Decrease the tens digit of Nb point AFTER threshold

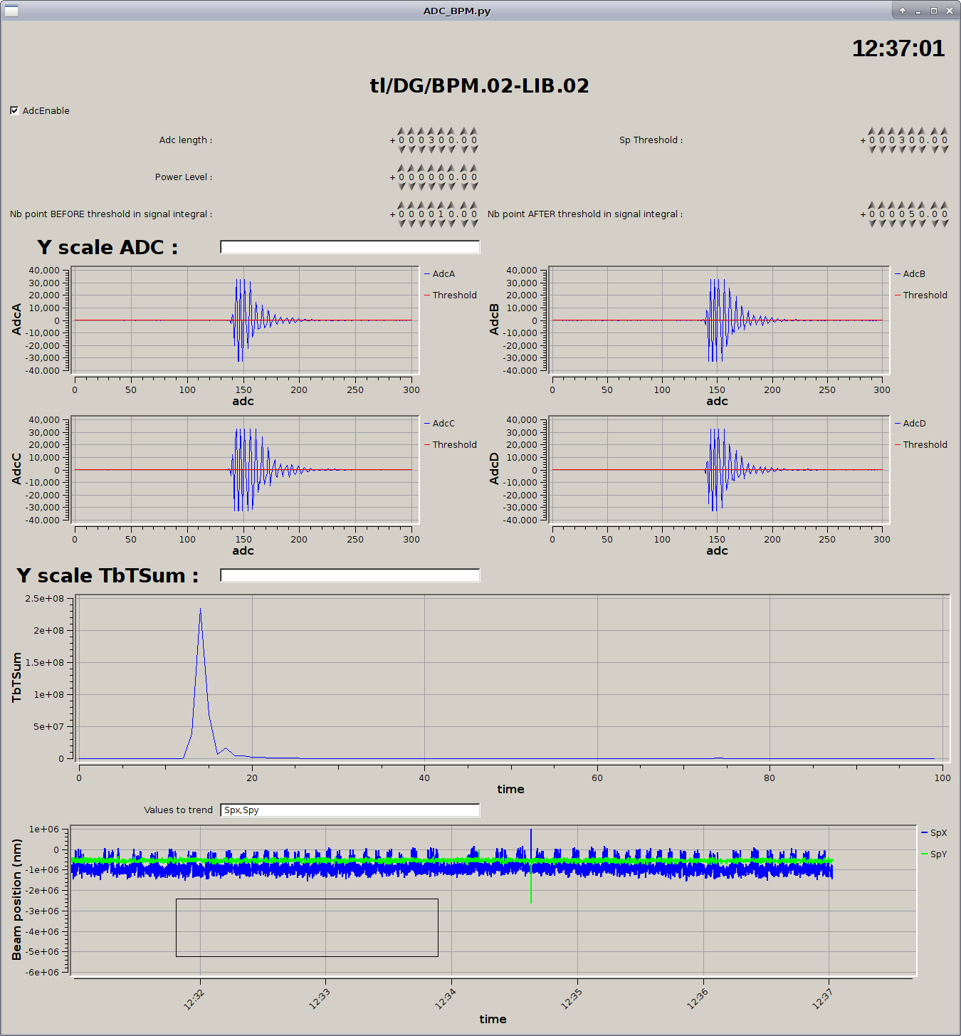(x=912, y=224)
